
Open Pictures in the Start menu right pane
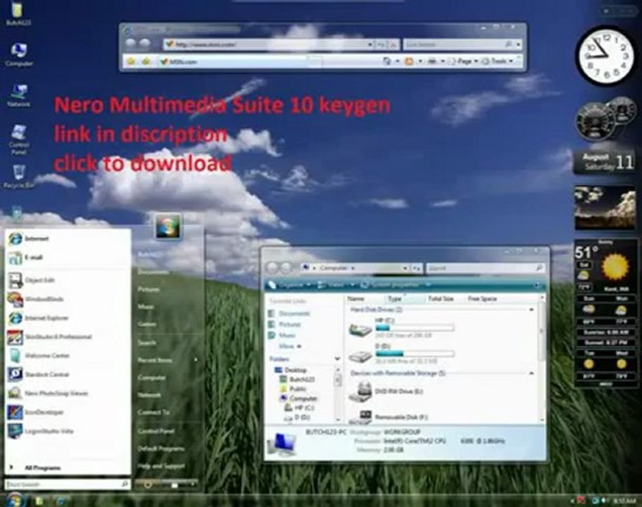149,289
